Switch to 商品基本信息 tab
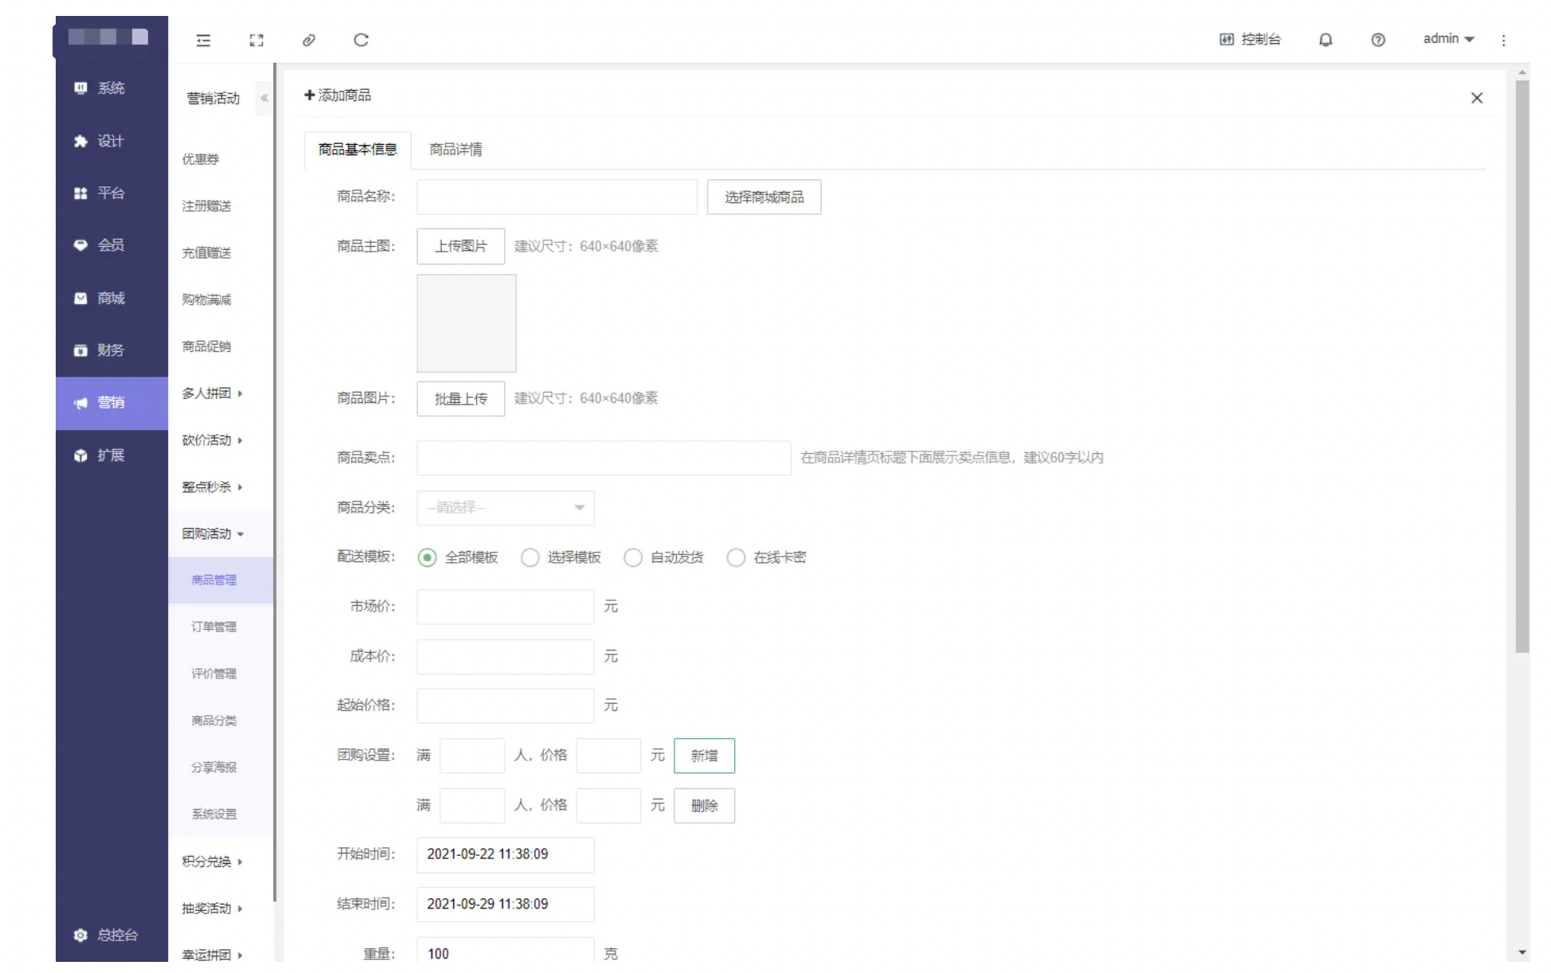 [x=357, y=150]
